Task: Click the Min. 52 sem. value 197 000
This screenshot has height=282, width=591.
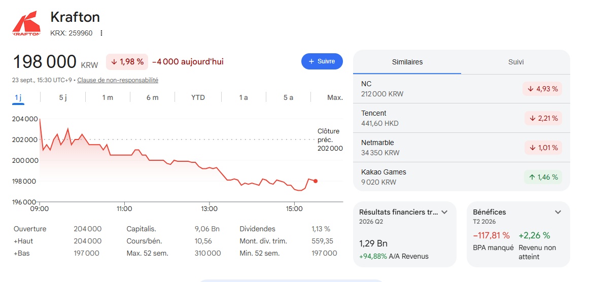Action: click(x=324, y=254)
